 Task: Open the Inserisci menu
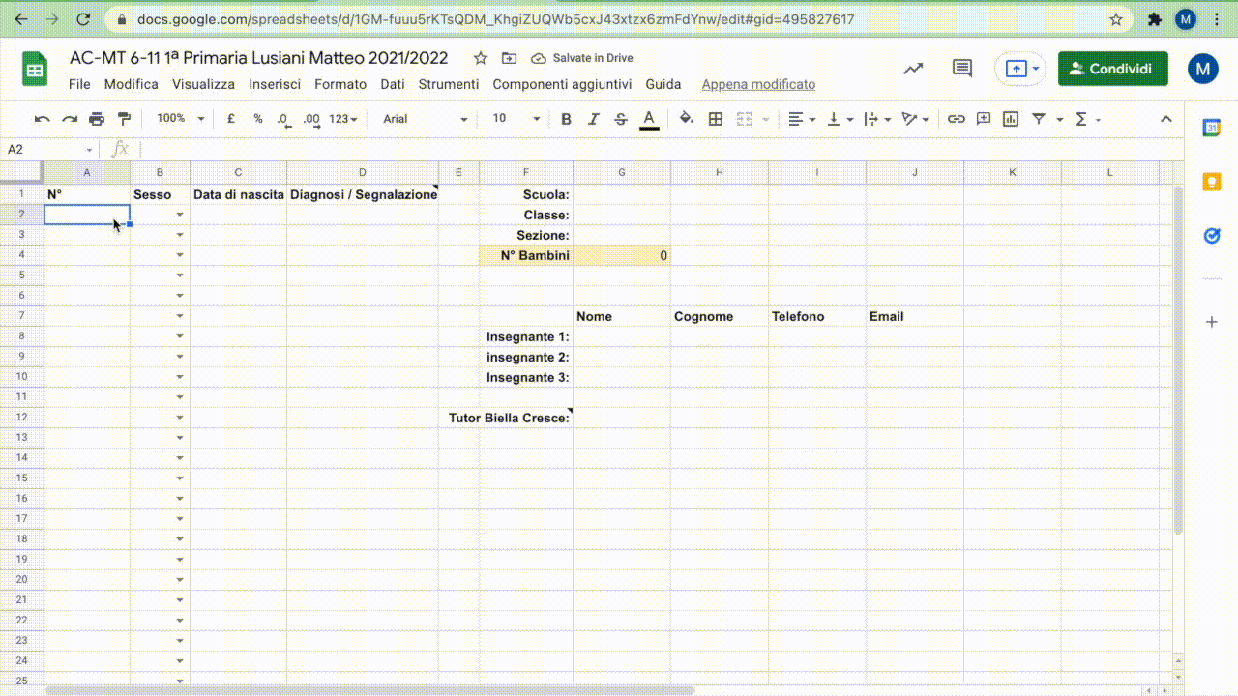275,84
